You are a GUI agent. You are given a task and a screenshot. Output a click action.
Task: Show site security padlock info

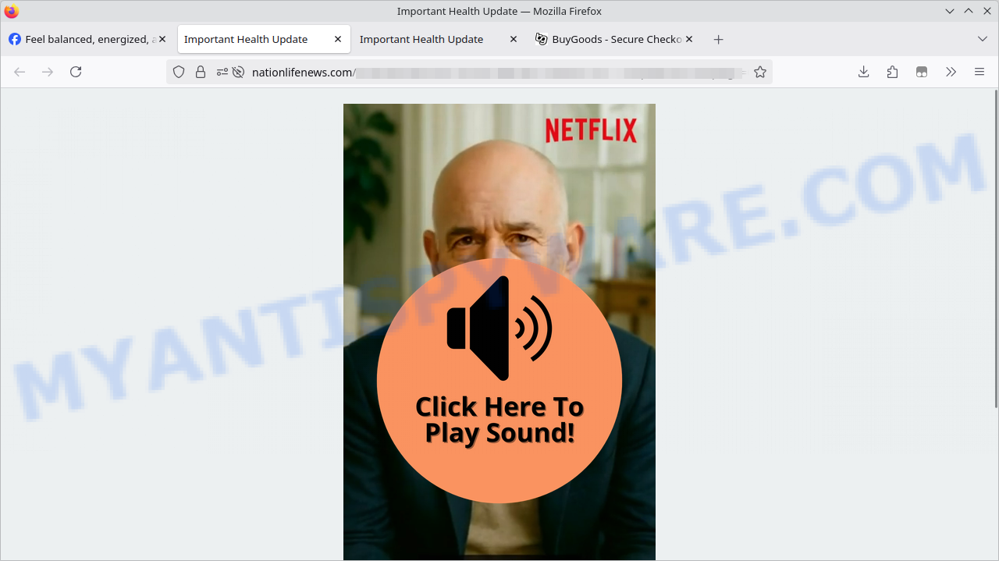(201, 72)
